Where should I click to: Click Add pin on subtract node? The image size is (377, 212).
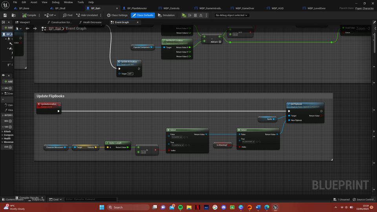click(216, 42)
